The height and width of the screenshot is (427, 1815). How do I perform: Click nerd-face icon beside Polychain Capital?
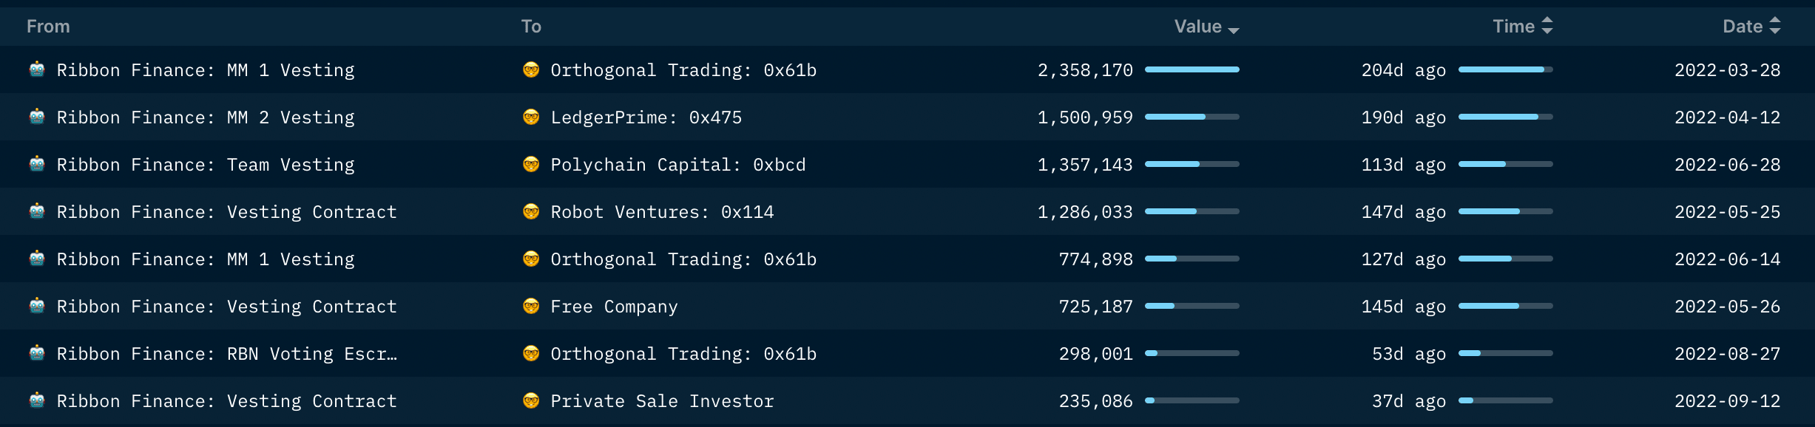tap(531, 164)
